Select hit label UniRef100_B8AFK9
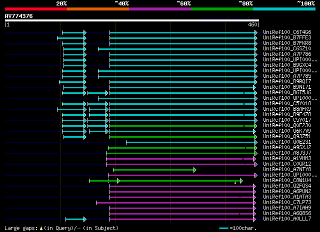This screenshot has height=232, width=320. tap(287, 109)
